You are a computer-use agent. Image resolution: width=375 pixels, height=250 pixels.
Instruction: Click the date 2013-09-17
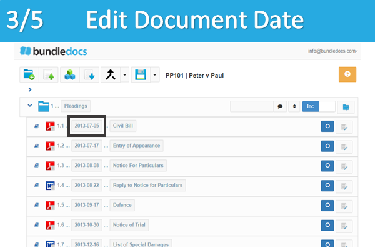coord(87,205)
